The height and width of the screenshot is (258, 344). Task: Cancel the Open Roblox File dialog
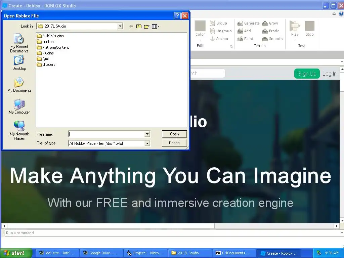click(174, 143)
